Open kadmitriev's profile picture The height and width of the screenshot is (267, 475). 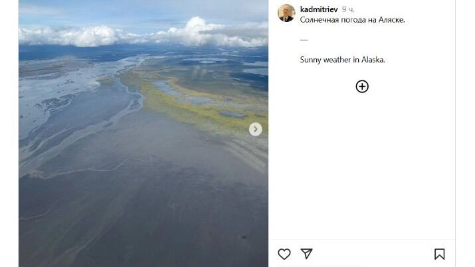(x=286, y=13)
